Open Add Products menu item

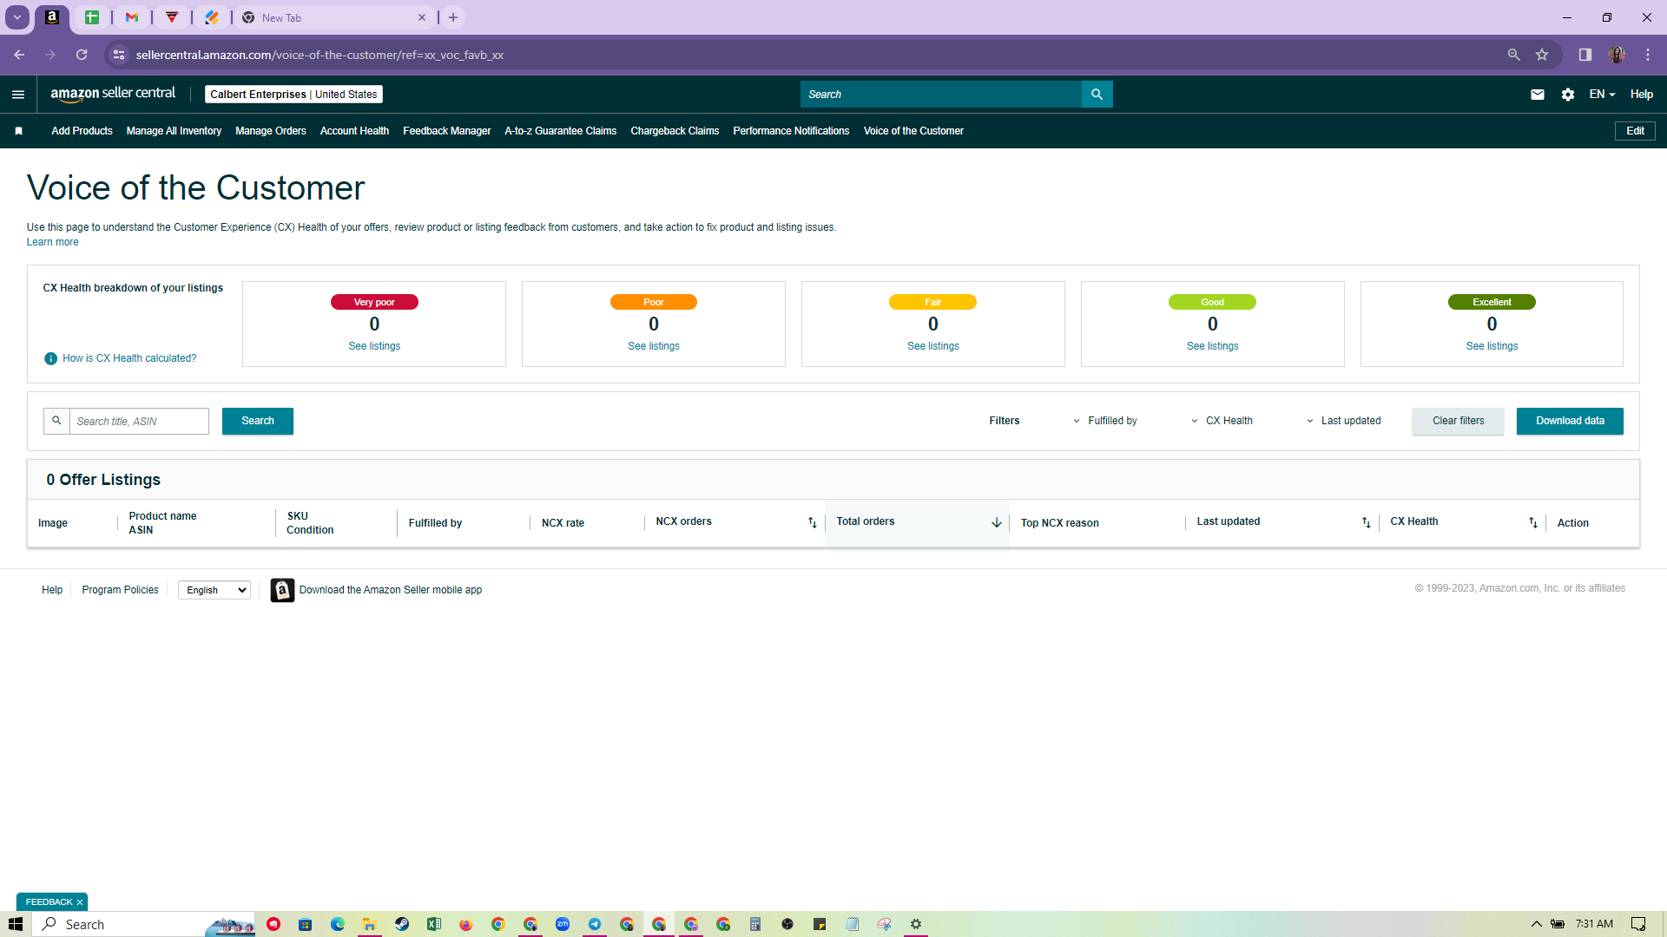[82, 131]
